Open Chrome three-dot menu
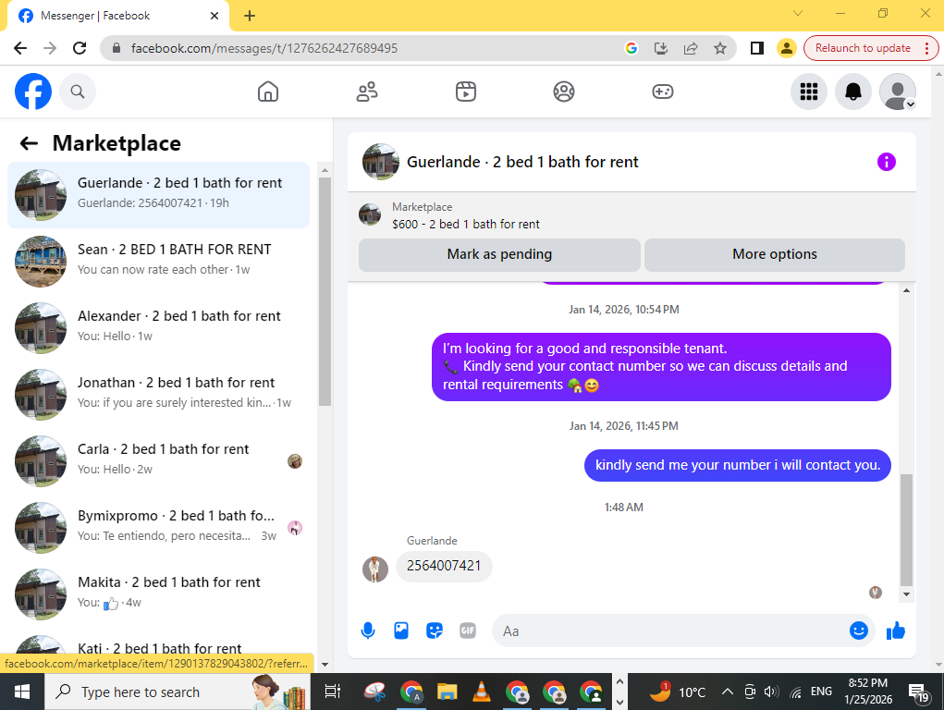944x710 pixels. (x=927, y=48)
